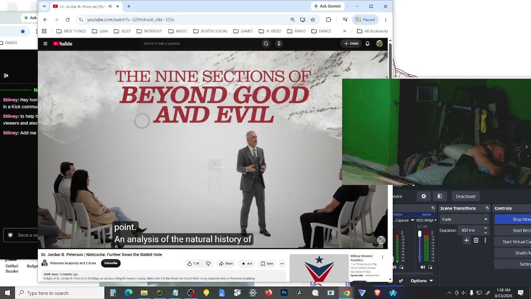Open Capture mixer source dropdown
Screen dimensions: 531x299
pyautogui.click(x=412, y=220)
